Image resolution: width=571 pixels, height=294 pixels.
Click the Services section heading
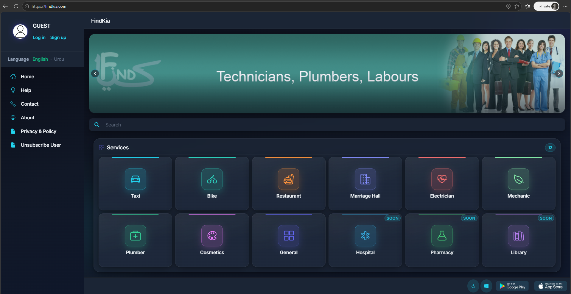click(x=118, y=148)
